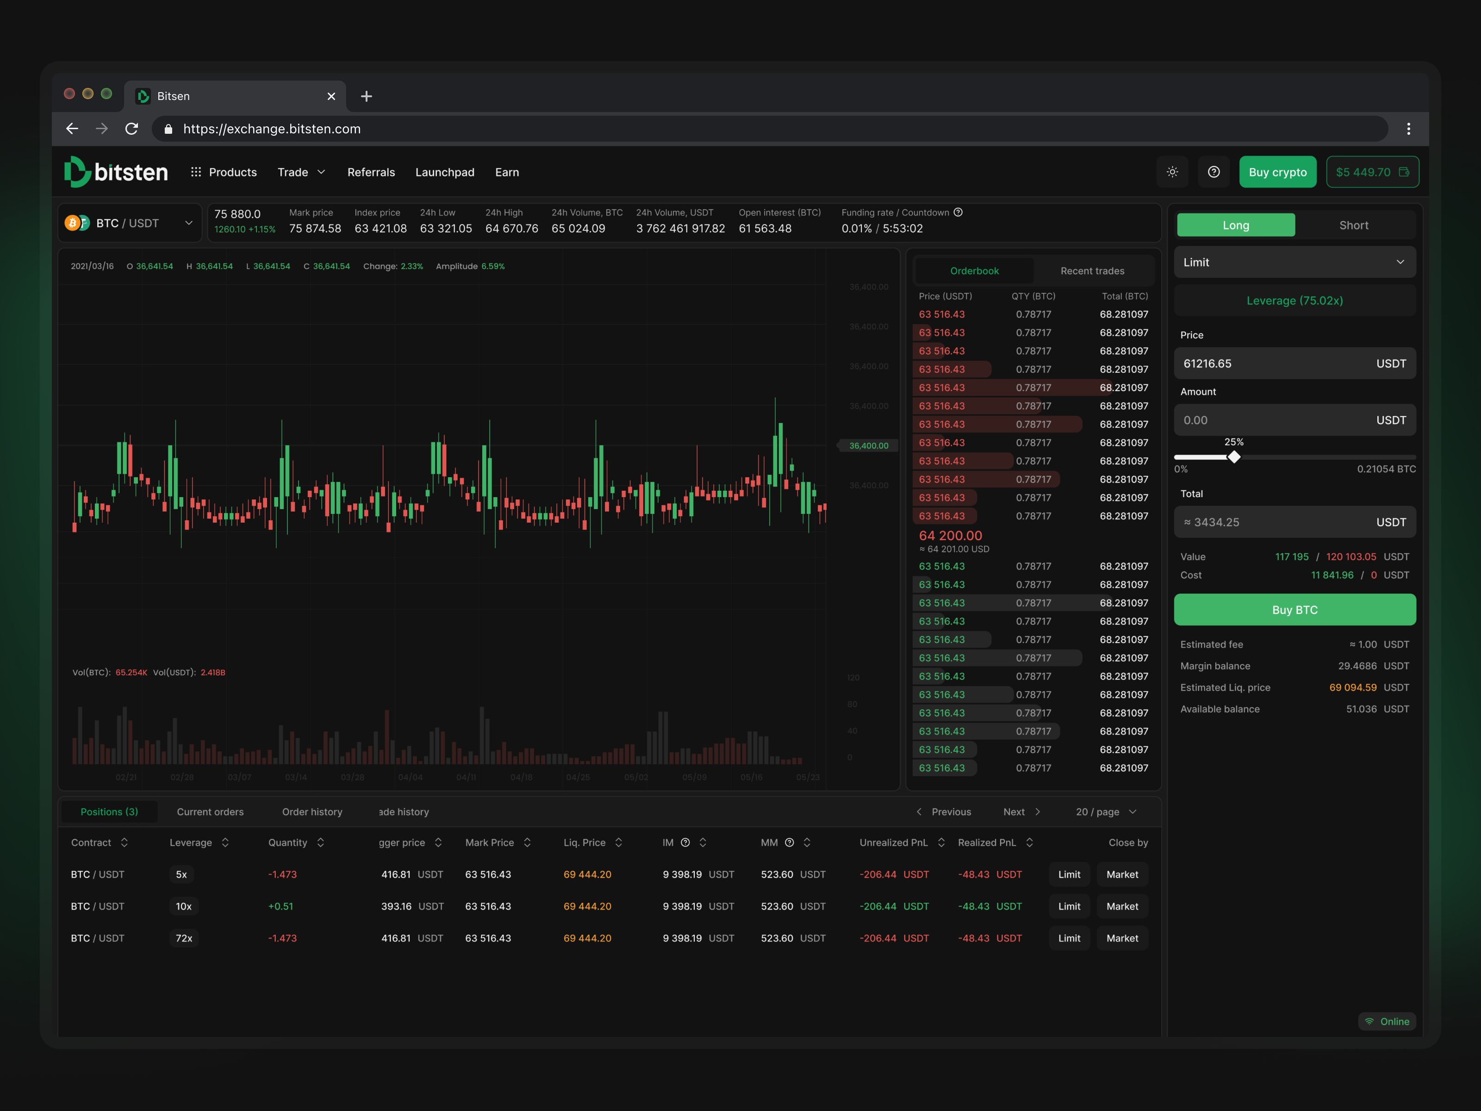Open help via the question mark icon

click(x=1214, y=172)
